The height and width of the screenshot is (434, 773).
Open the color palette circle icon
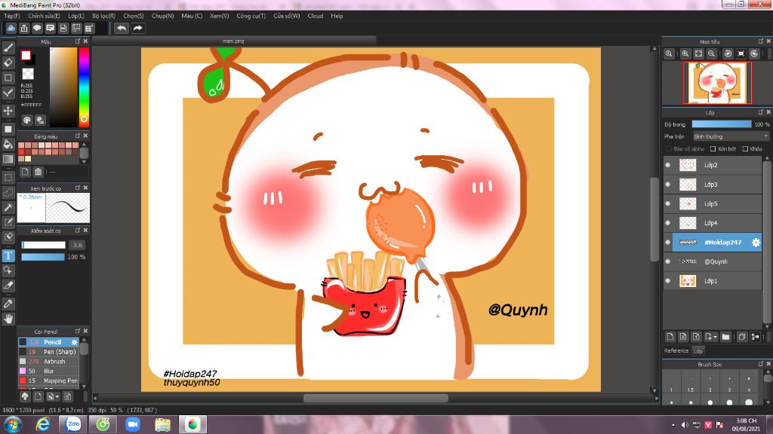coord(27,120)
